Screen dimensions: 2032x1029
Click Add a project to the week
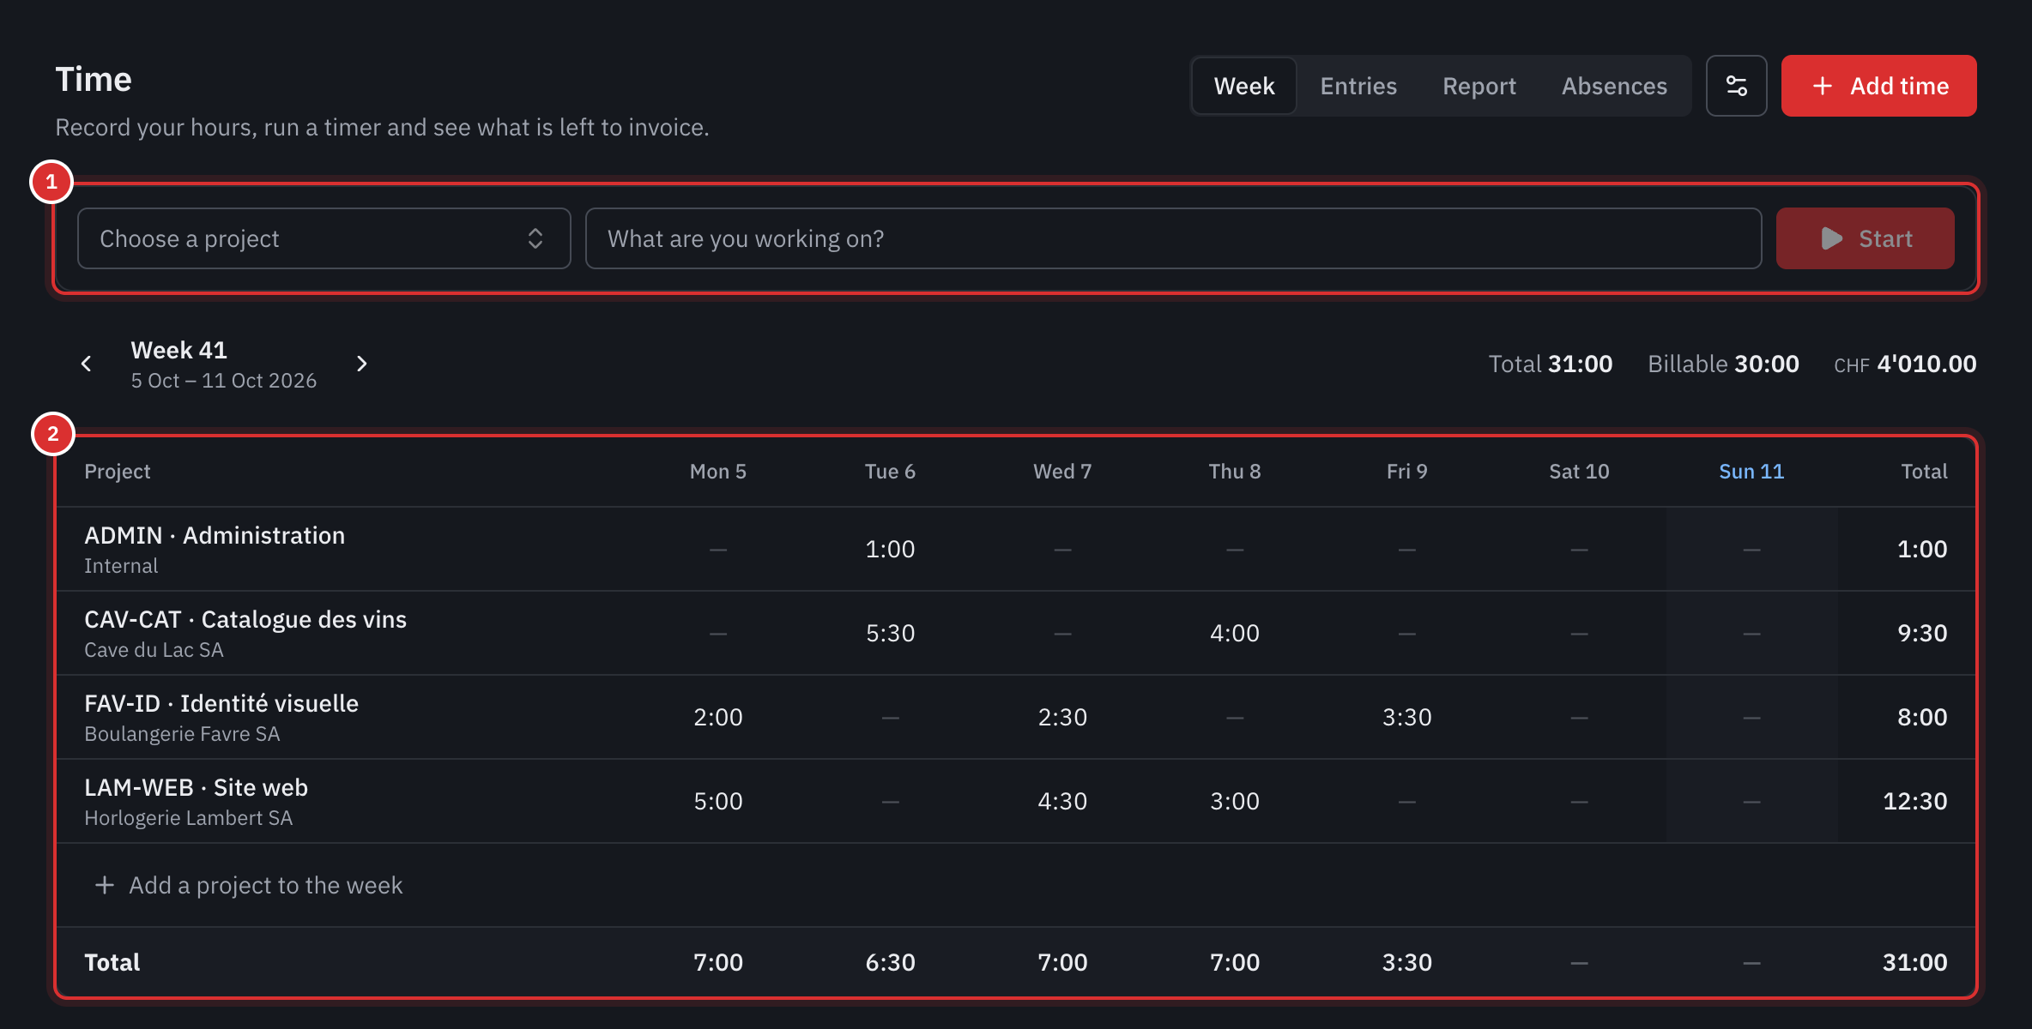(248, 885)
